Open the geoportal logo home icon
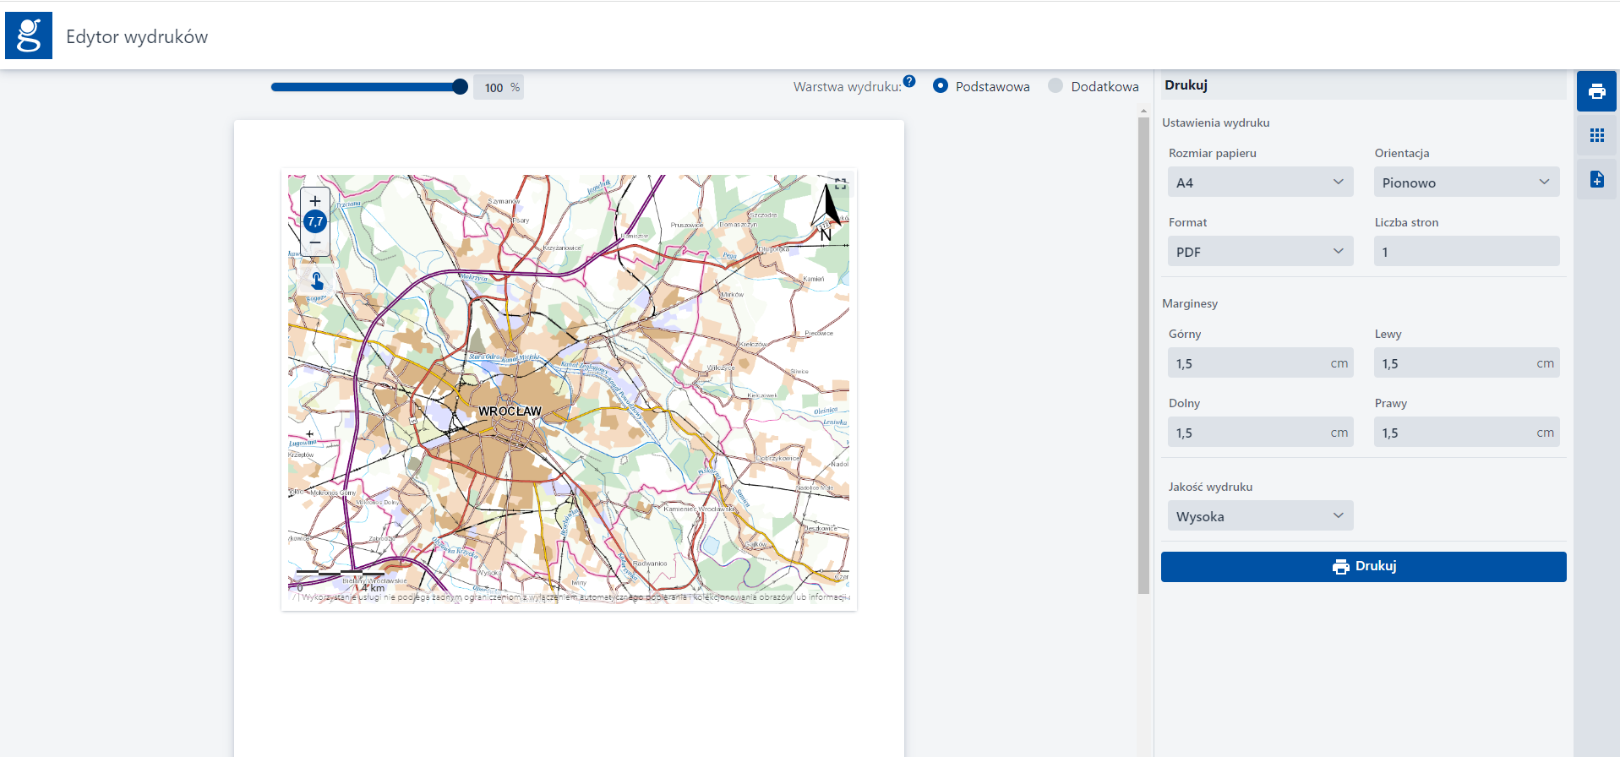 (29, 35)
